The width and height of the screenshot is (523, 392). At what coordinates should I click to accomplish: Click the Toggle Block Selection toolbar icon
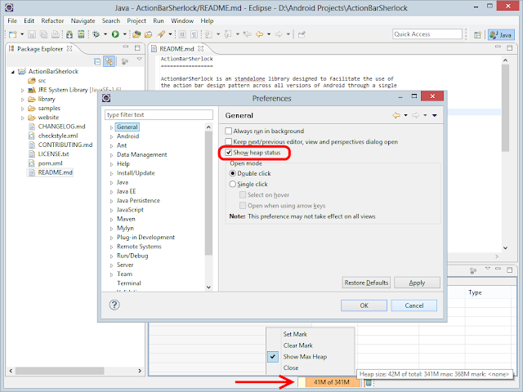[x=182, y=34]
